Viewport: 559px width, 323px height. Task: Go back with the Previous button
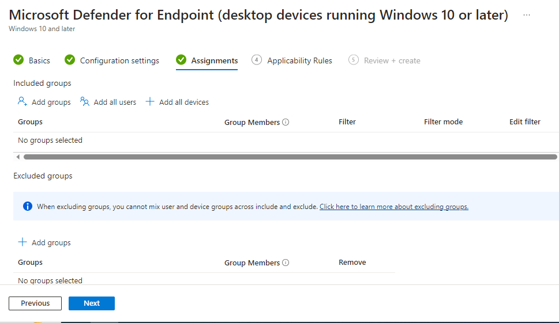35,303
